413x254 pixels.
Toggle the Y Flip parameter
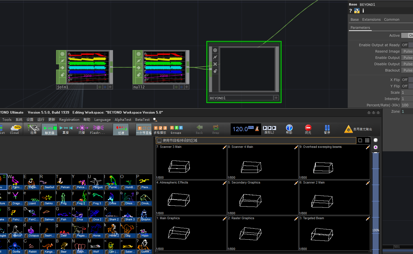[x=407, y=86]
